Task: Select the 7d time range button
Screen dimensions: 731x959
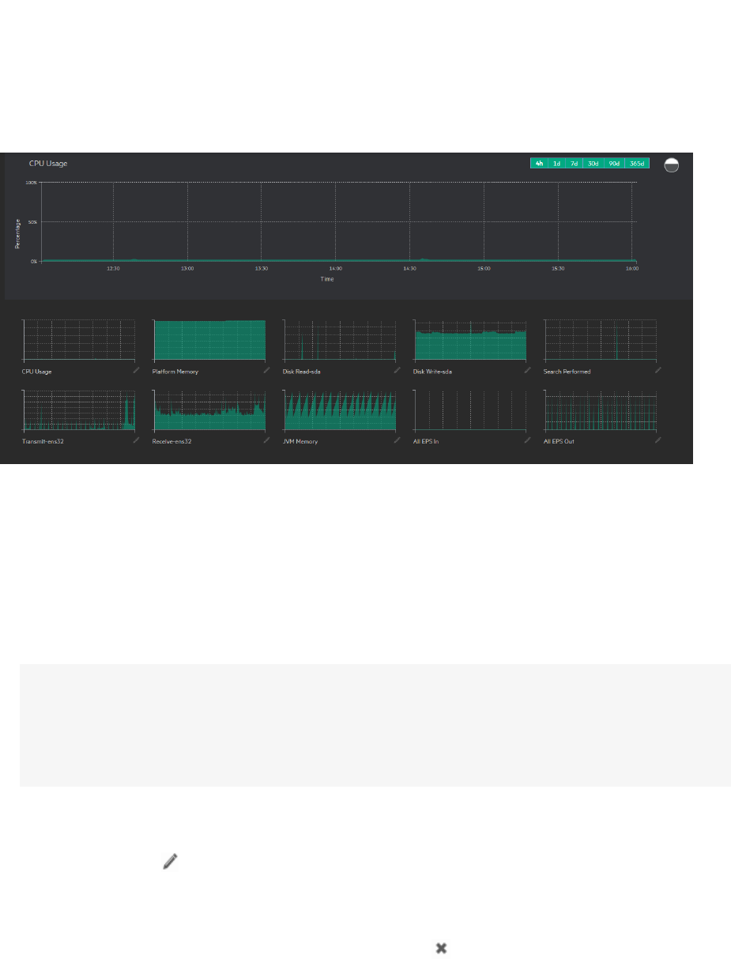Action: tap(575, 164)
